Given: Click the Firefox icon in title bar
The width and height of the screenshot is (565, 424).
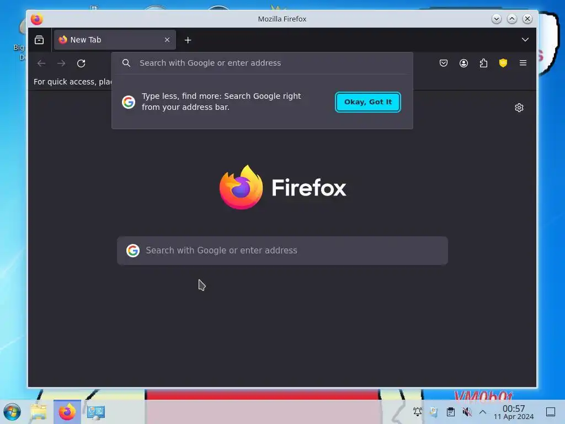Looking at the screenshot, I should click(37, 19).
